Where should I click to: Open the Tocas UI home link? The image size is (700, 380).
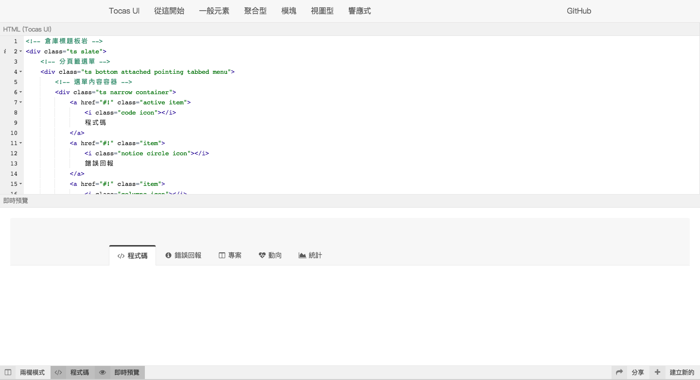[x=124, y=11]
